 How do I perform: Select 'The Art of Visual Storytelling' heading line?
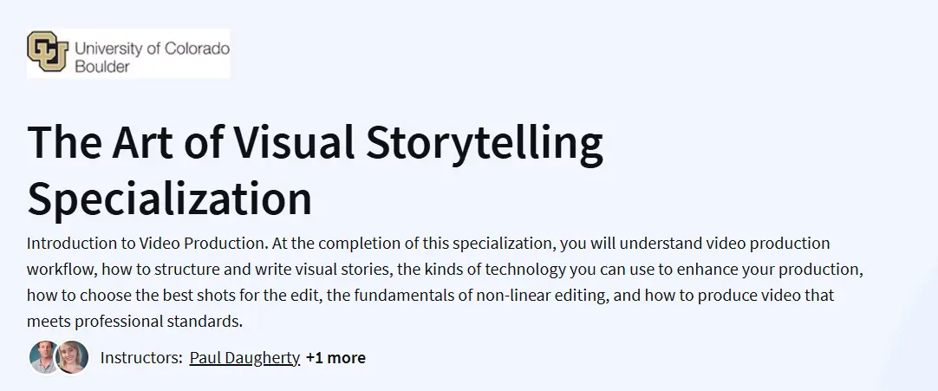click(316, 143)
